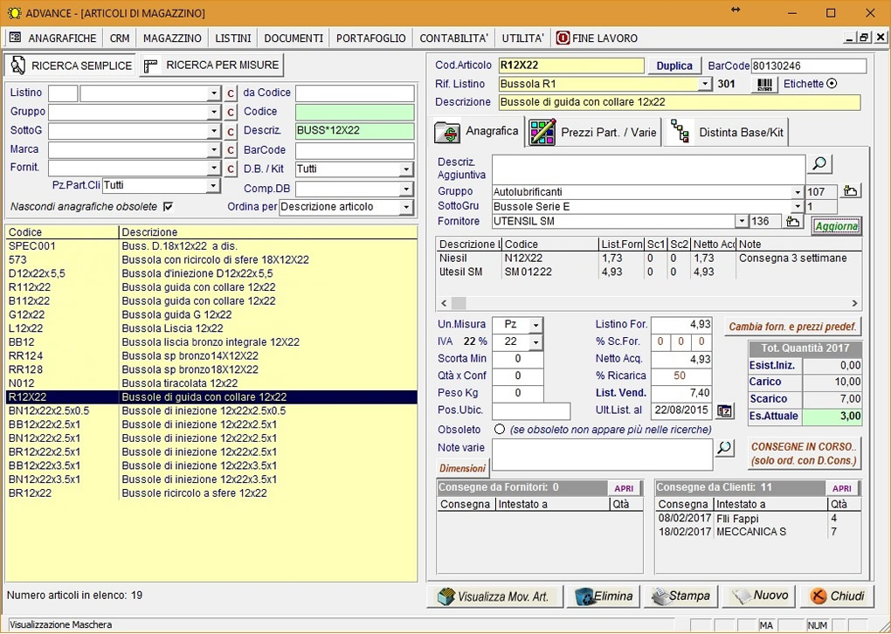Click the ANAGRAFICHE menu icon
Screen dimensions: 891x634
pyautogui.click(x=16, y=38)
